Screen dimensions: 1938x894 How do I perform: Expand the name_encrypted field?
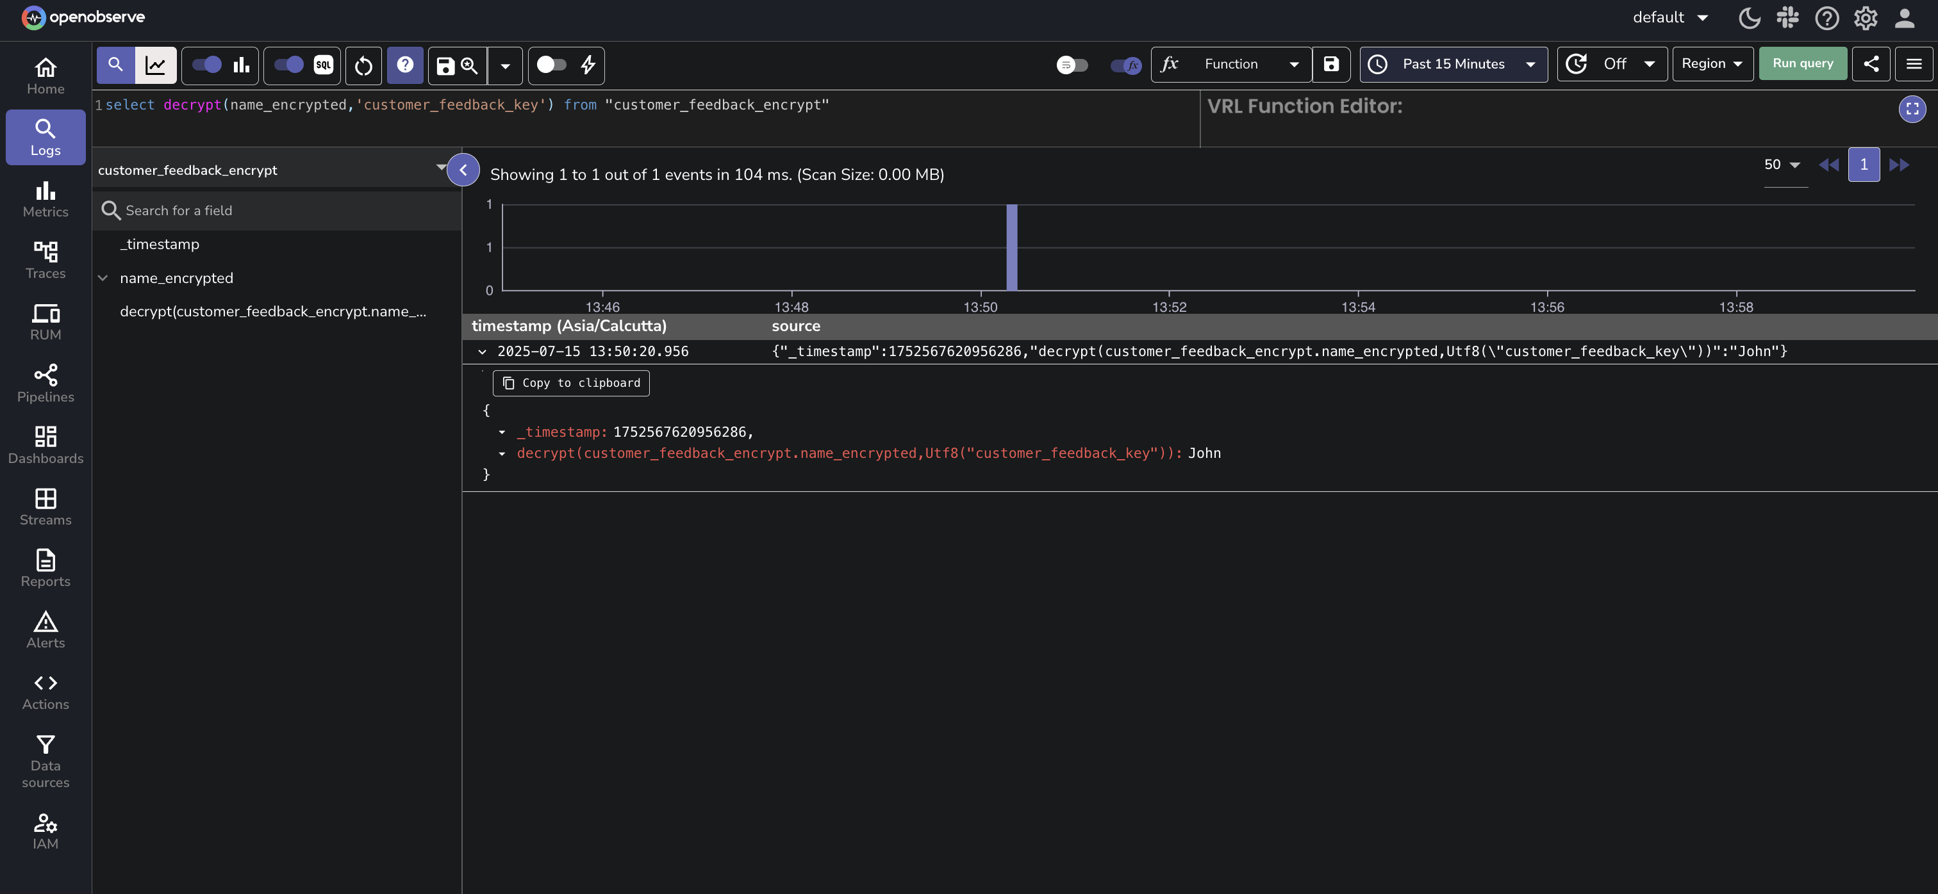pyautogui.click(x=103, y=277)
